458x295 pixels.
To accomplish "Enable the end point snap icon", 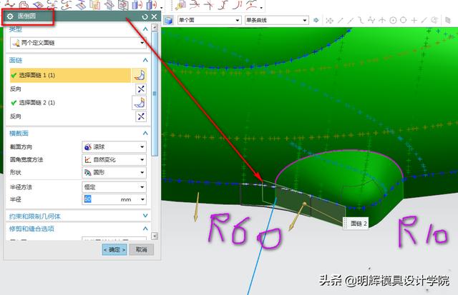I will pos(341,21).
